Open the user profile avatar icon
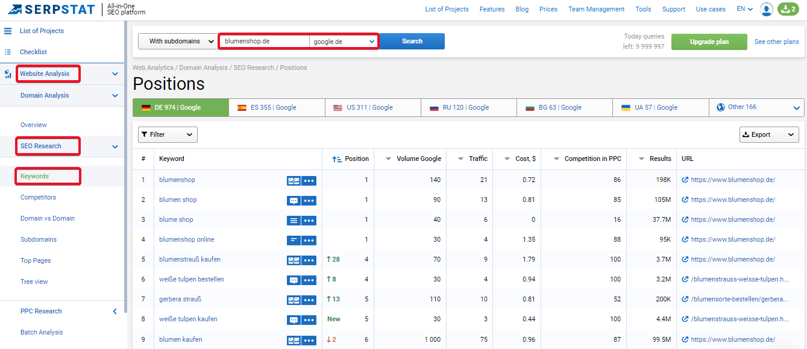 [767, 9]
